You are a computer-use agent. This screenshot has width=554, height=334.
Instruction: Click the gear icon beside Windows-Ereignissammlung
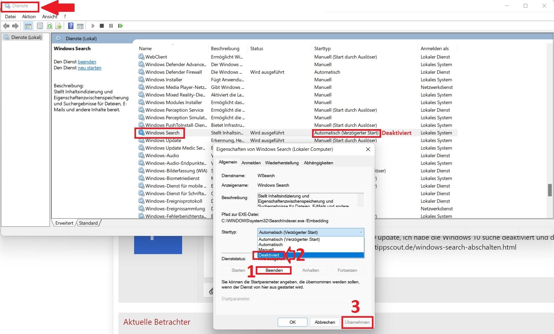tap(141, 208)
